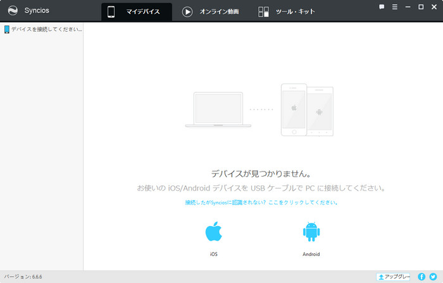Open the hamburger menu icon
The height and width of the screenshot is (283, 443).
click(x=395, y=7)
